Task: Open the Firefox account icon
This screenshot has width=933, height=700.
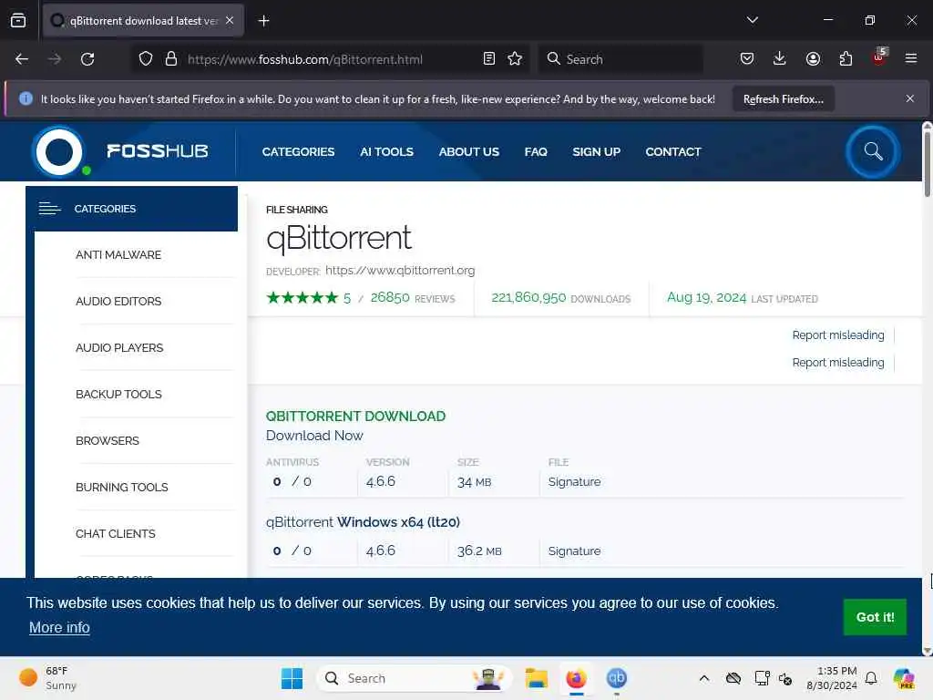Action: click(x=813, y=59)
